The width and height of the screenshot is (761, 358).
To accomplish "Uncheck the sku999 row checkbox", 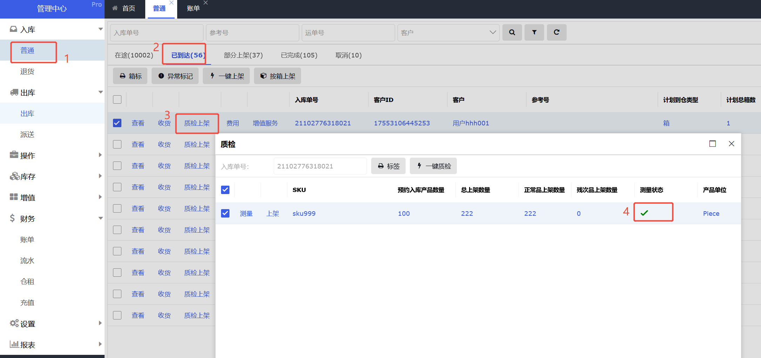I will coord(225,213).
